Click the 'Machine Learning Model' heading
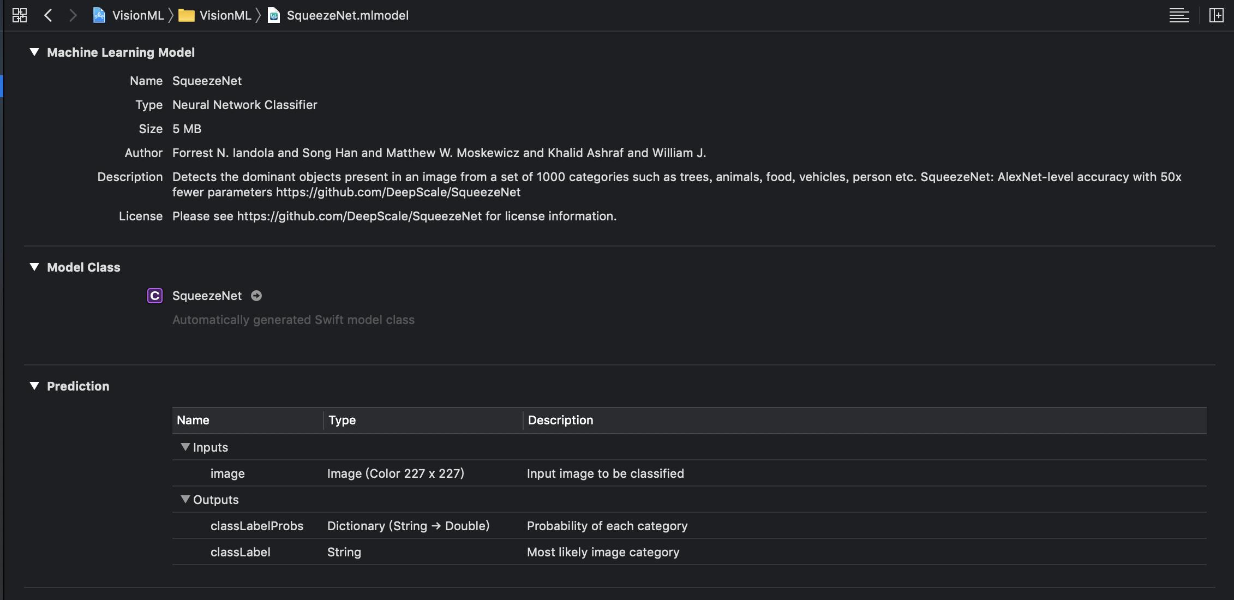Viewport: 1234px width, 600px height. coord(121,52)
